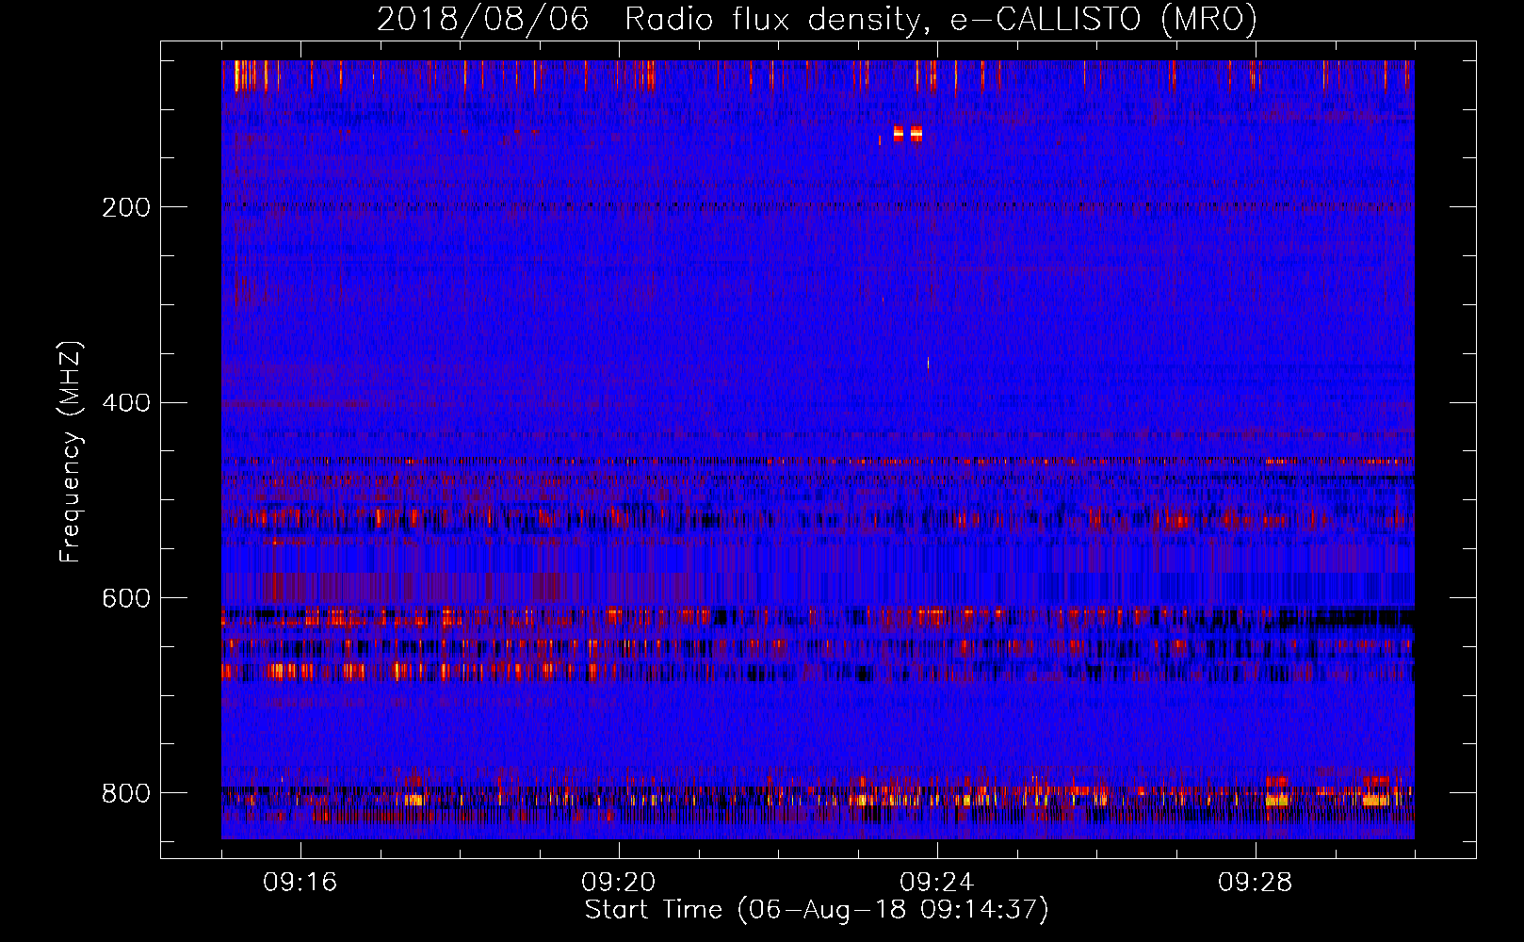Click the 09:20 time tick label
Image resolution: width=1524 pixels, height=942 pixels.
[619, 883]
